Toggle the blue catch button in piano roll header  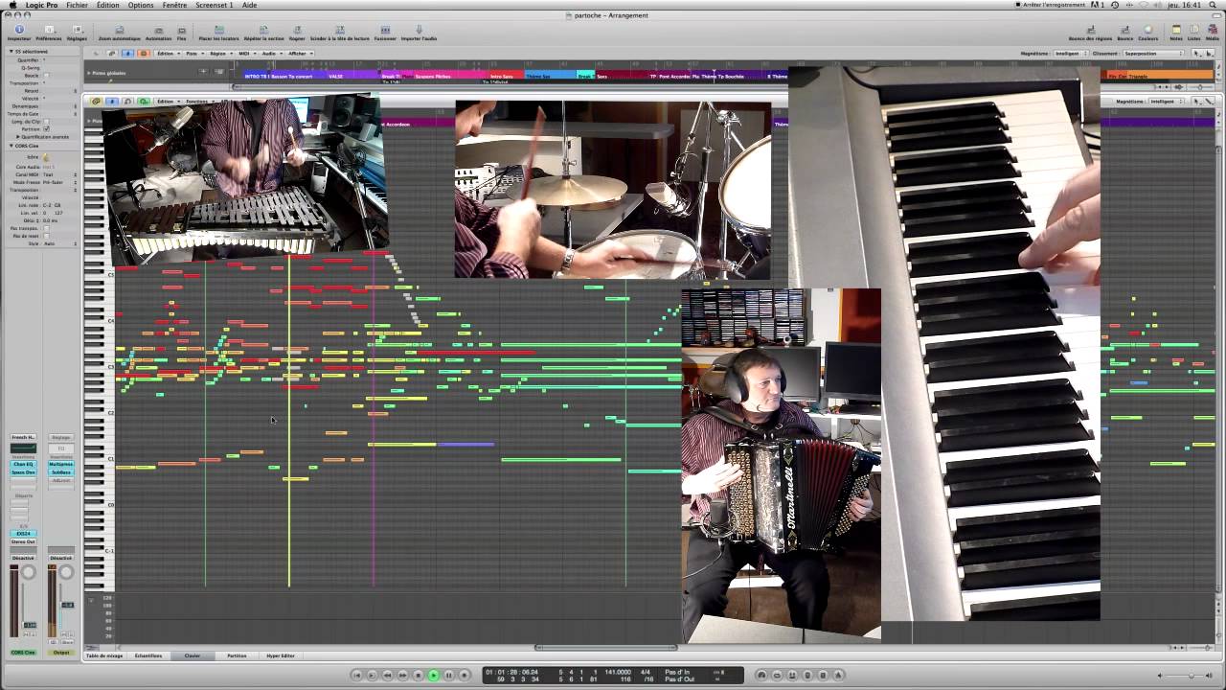(x=112, y=101)
